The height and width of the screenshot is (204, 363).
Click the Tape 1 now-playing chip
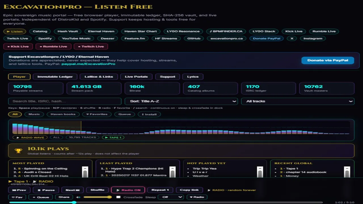pos(113,137)
